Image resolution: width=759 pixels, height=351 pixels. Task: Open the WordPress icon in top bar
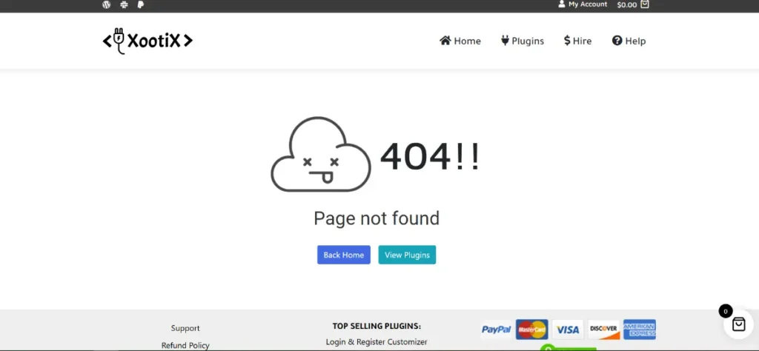click(x=107, y=5)
